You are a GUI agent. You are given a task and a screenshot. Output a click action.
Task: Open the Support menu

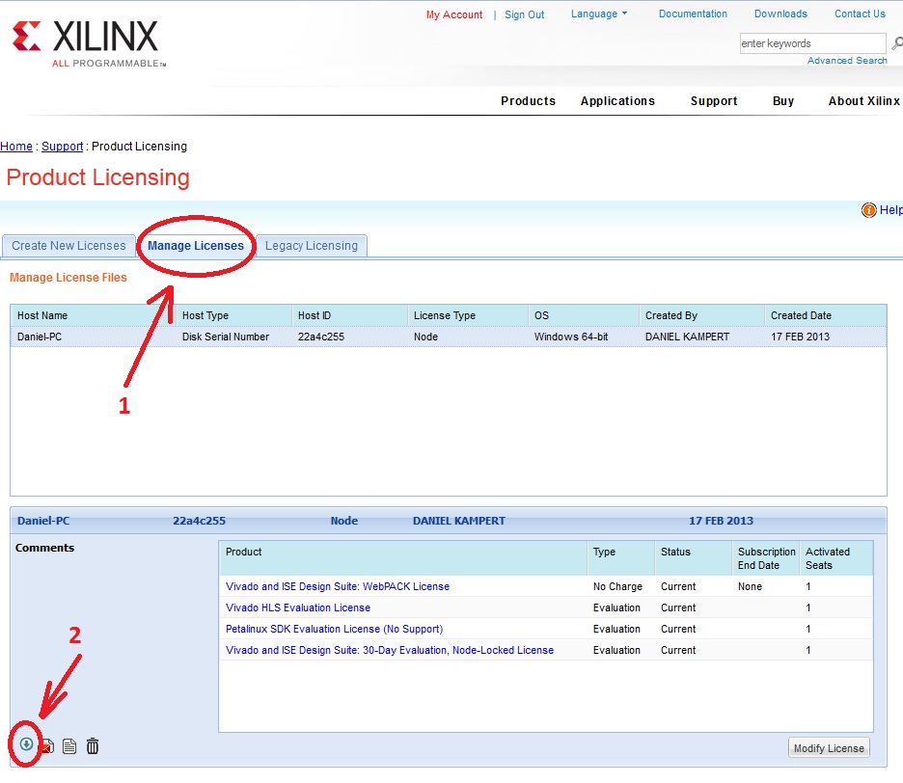(x=714, y=100)
